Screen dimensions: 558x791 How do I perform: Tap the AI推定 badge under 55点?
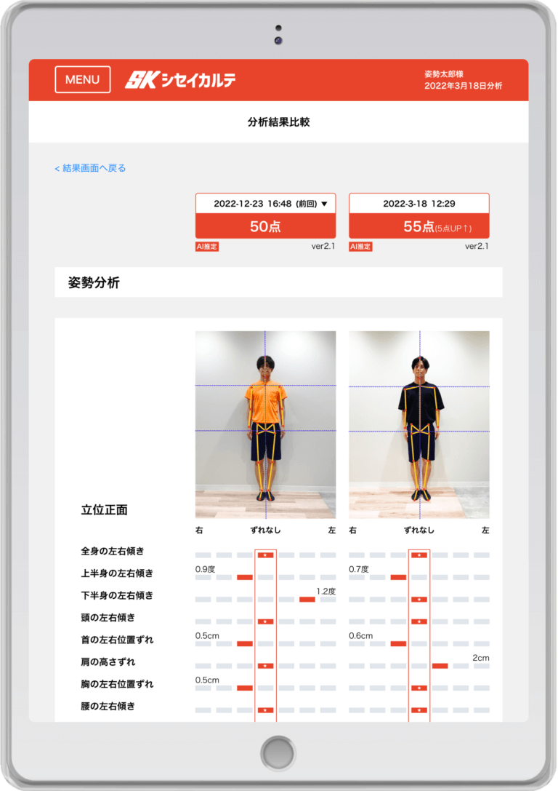(x=360, y=247)
